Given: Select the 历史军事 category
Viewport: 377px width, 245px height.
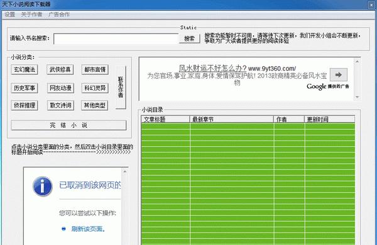Looking at the screenshot, I should (x=25, y=88).
